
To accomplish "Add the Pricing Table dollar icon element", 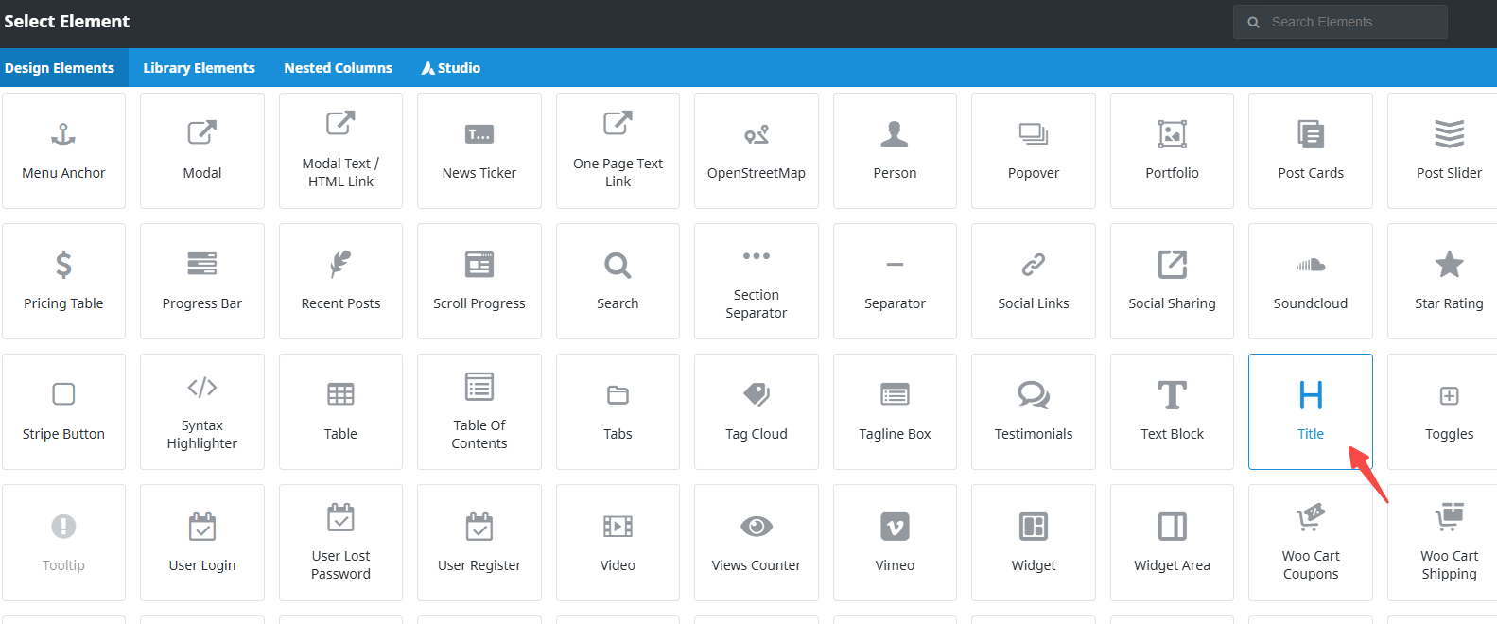I will tap(63, 265).
